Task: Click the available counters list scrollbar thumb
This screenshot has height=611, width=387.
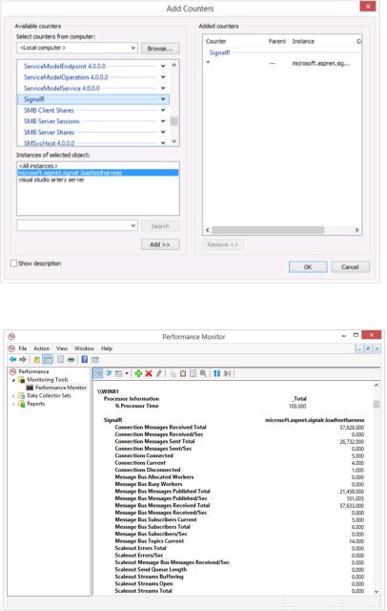Action: pyautogui.click(x=174, y=121)
